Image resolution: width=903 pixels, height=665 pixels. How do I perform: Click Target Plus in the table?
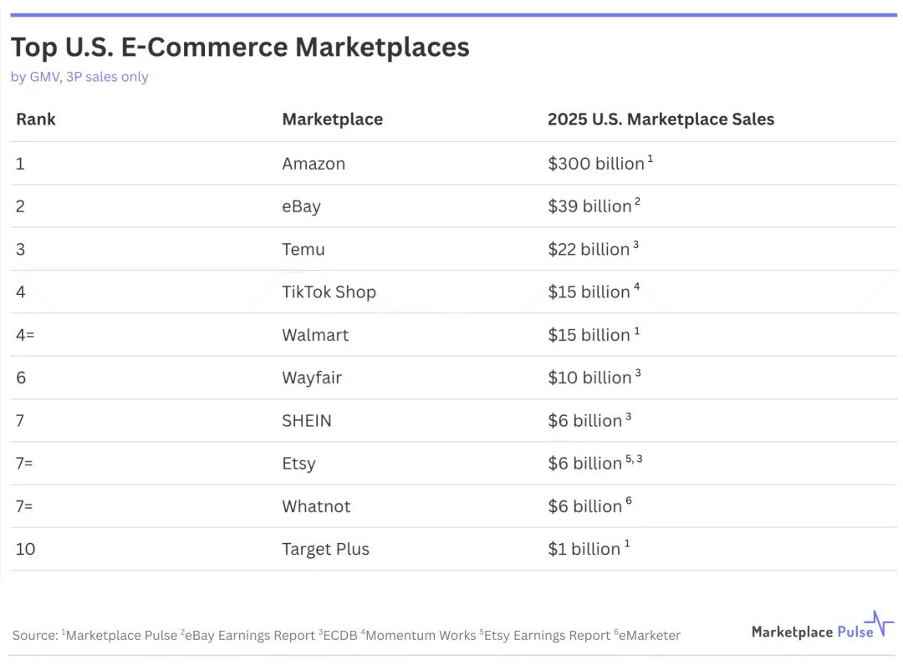[325, 550]
